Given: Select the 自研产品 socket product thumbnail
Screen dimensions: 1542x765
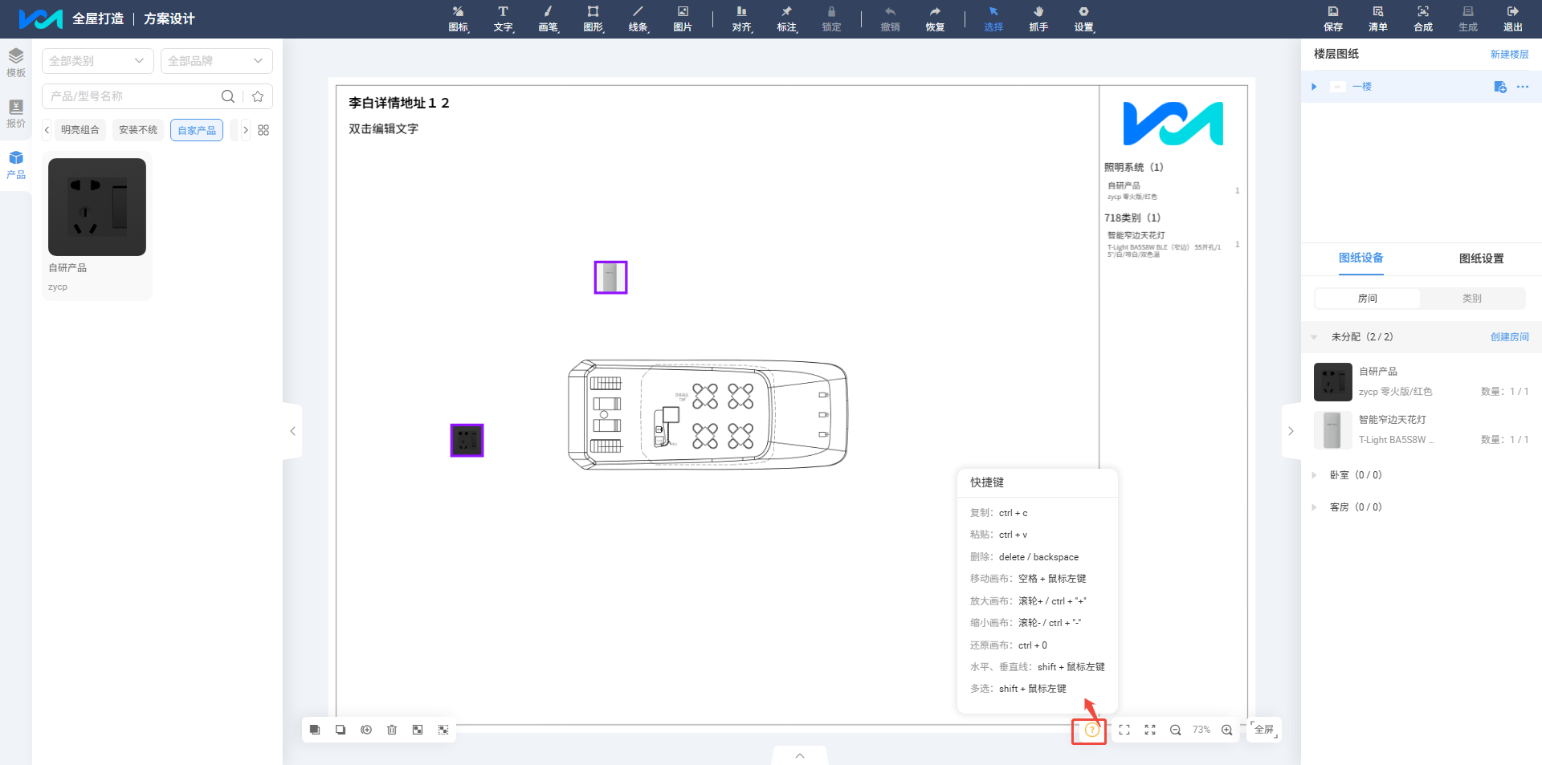Looking at the screenshot, I should point(97,207).
